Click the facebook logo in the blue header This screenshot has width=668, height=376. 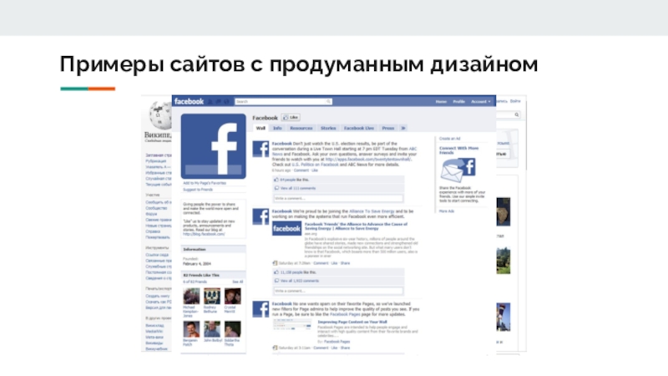(x=189, y=101)
